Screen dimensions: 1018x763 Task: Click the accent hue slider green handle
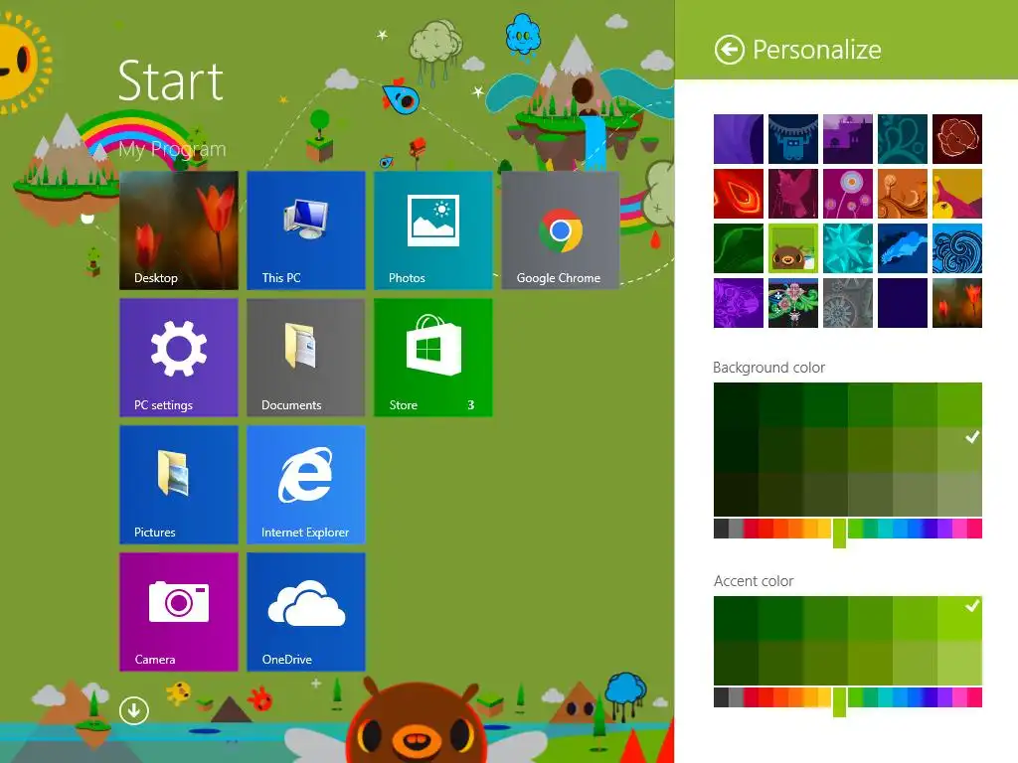pyautogui.click(x=839, y=701)
